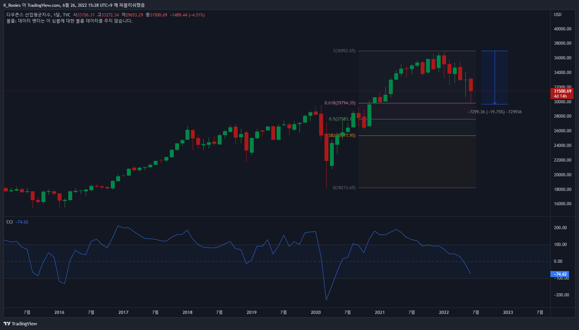The height and width of the screenshot is (330, 579).
Task: Select the Fibonacci label 0(18213.65)
Action: coord(344,188)
